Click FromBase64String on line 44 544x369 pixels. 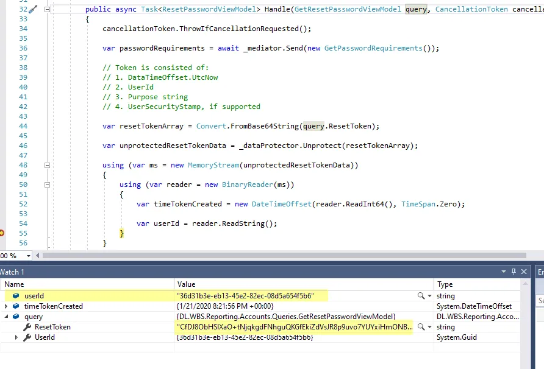click(x=264, y=126)
